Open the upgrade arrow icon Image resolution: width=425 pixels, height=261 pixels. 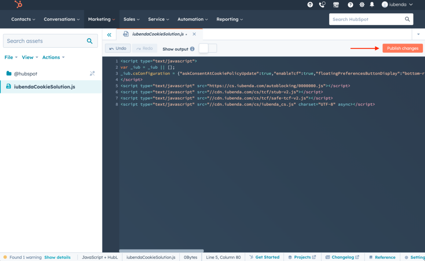coord(310,5)
